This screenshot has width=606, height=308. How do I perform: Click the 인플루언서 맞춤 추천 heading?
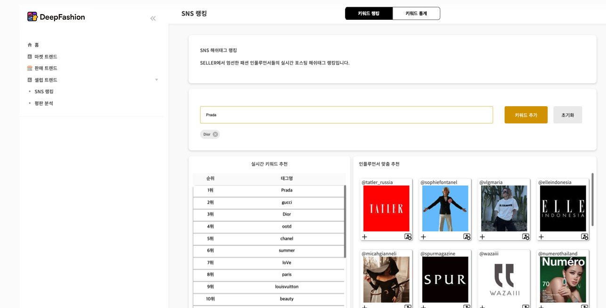pos(379,164)
